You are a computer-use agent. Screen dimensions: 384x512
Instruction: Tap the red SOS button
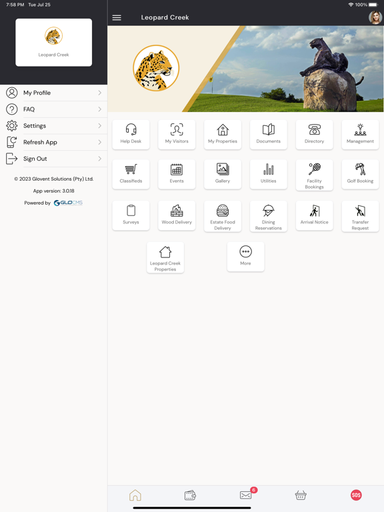pyautogui.click(x=356, y=495)
